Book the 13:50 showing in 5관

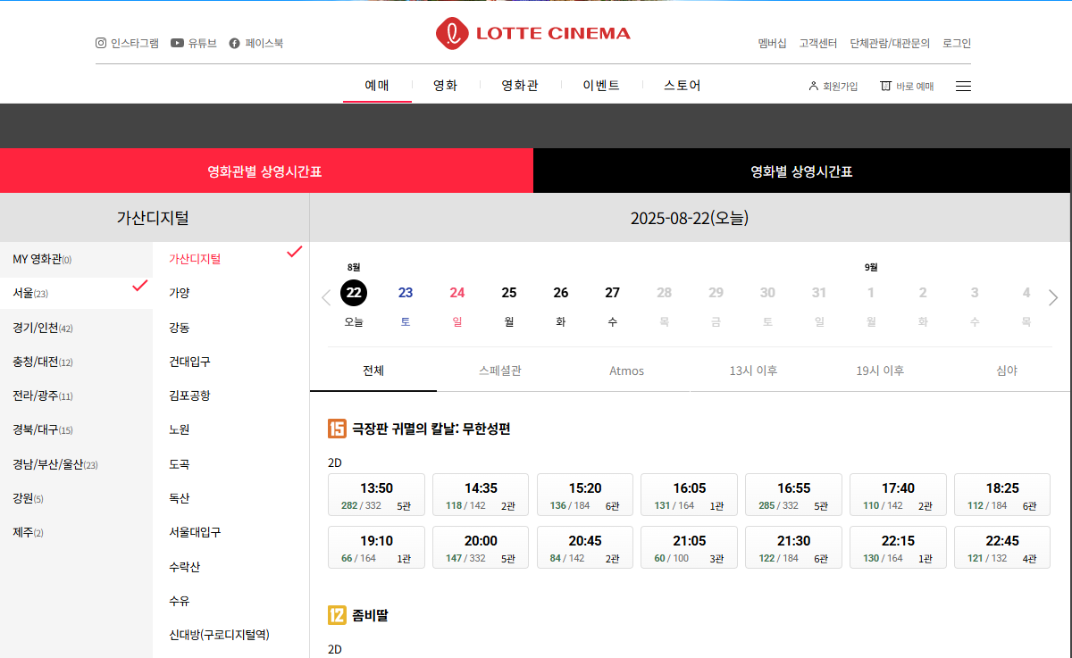(376, 495)
